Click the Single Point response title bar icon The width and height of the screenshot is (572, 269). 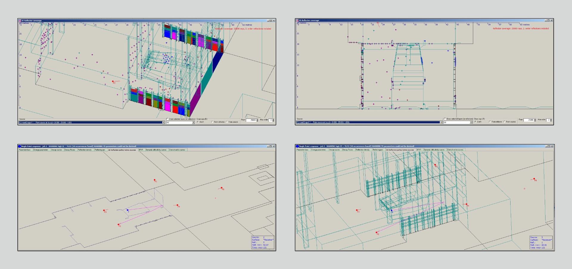(x=20, y=146)
